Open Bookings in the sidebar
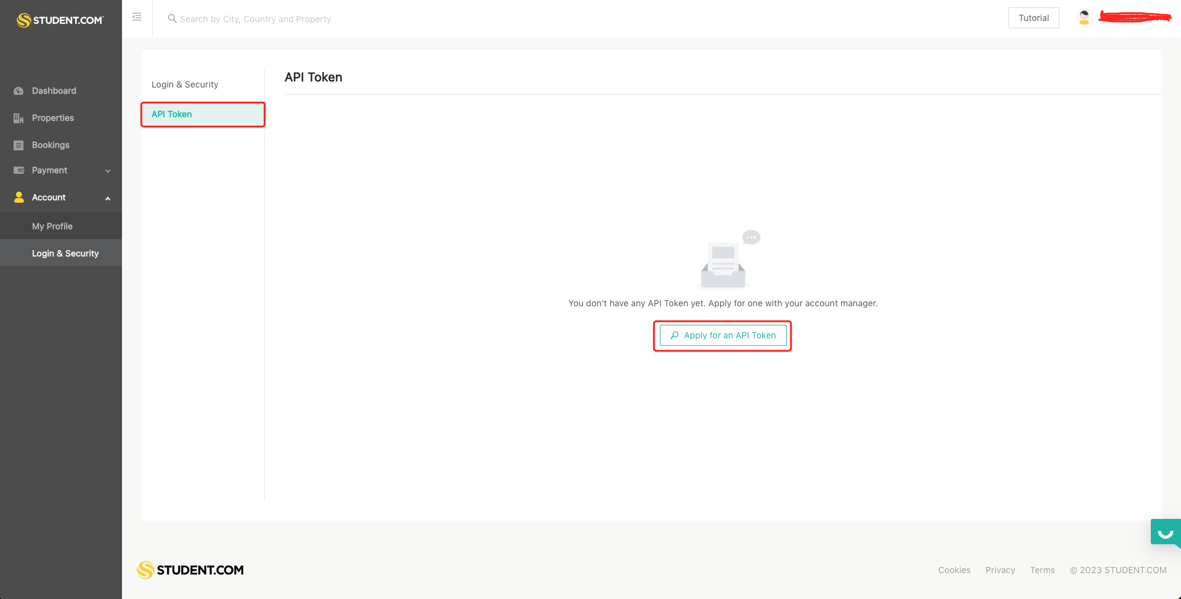The image size is (1181, 599). [x=51, y=145]
